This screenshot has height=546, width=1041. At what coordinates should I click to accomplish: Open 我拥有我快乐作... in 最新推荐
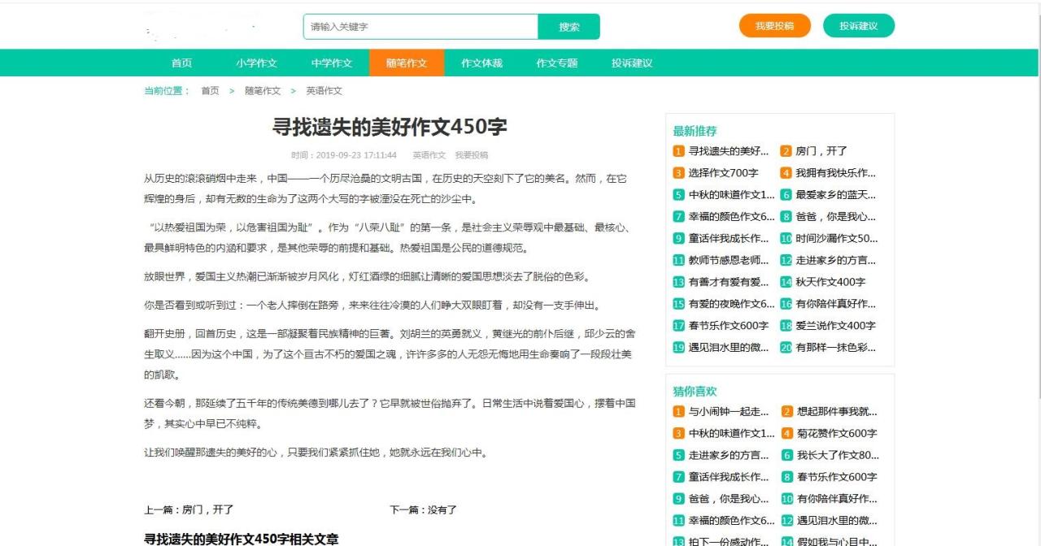tap(835, 173)
